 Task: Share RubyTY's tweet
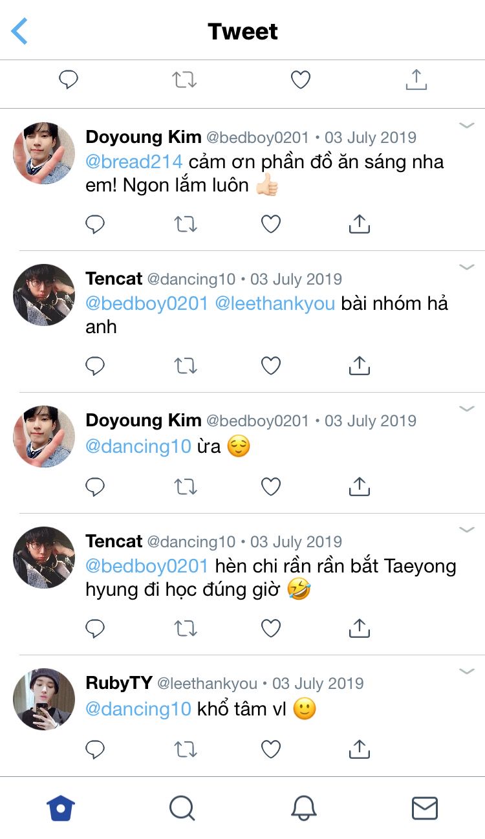pos(359,749)
